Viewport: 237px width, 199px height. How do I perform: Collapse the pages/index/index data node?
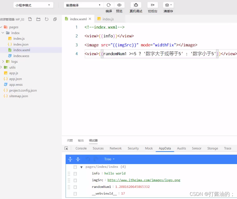point(81,167)
